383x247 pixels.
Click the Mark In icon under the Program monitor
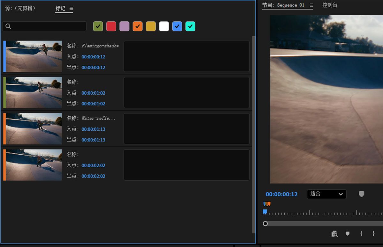point(361,234)
